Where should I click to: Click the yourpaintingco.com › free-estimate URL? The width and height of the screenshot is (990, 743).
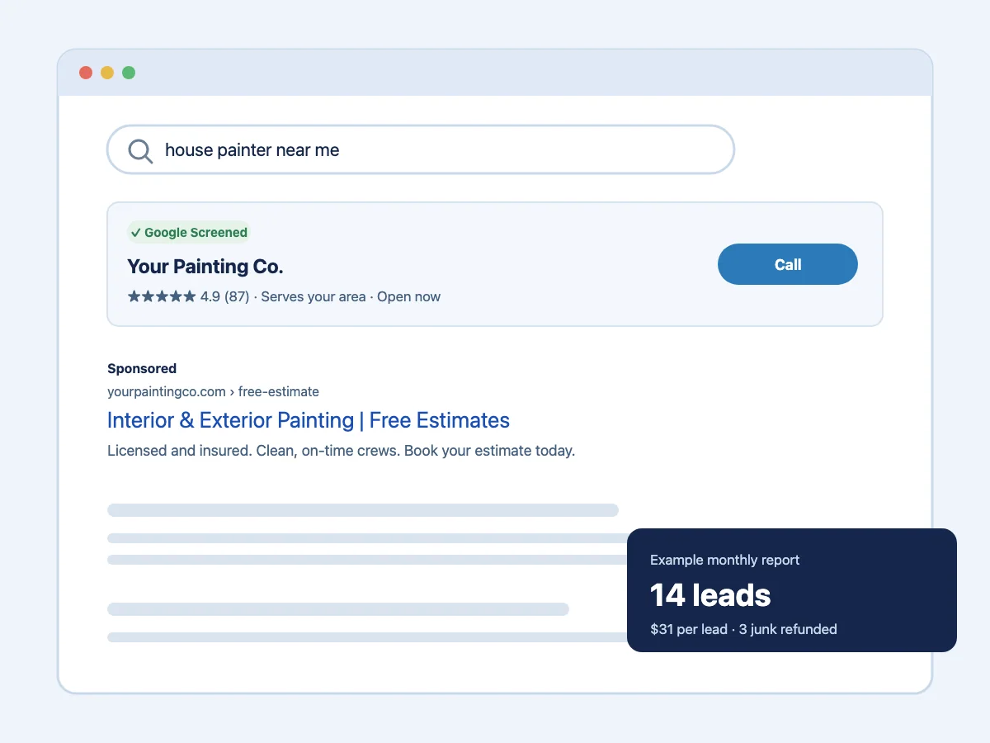pos(213,391)
